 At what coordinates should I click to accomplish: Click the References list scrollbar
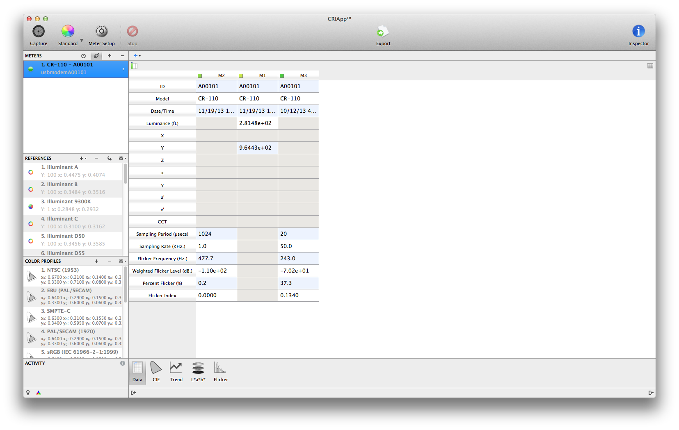(126, 174)
